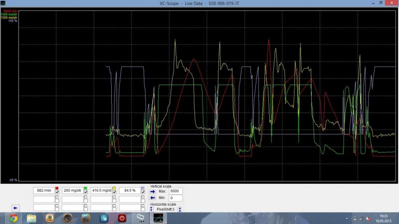The image size is (399, 224).
Task: Open Google Chrome from the taskbar
Action: (x=13, y=218)
